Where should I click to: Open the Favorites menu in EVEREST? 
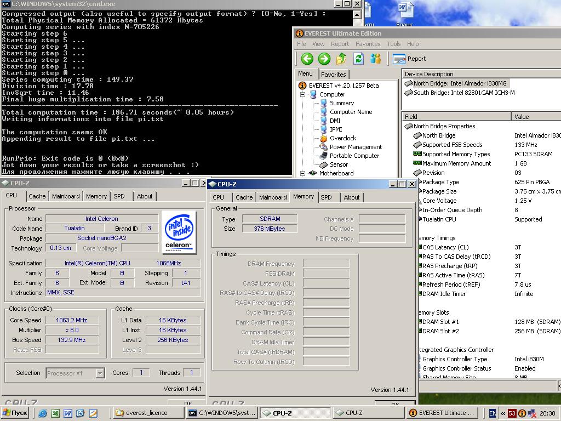pos(368,44)
